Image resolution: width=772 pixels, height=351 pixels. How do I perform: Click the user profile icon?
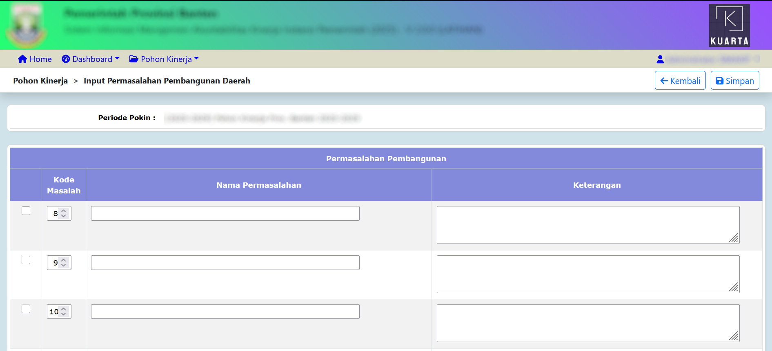(660, 59)
